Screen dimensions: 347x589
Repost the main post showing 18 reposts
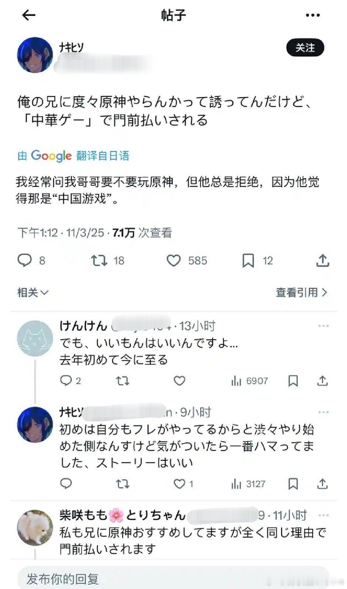[x=99, y=261]
